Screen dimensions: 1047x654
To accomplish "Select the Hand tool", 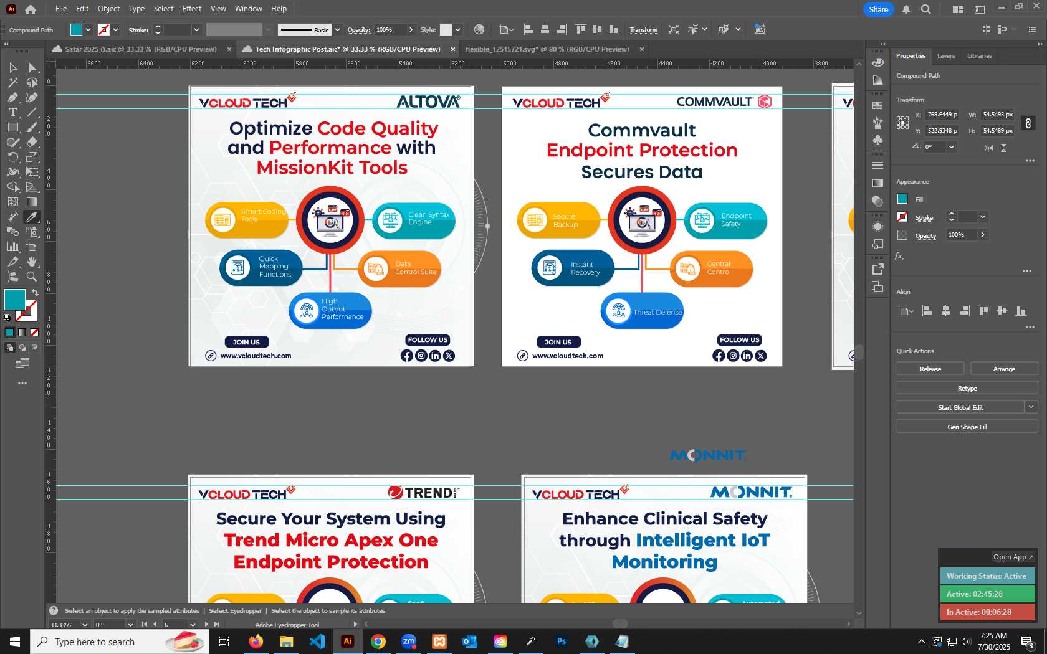I will pos(32,262).
